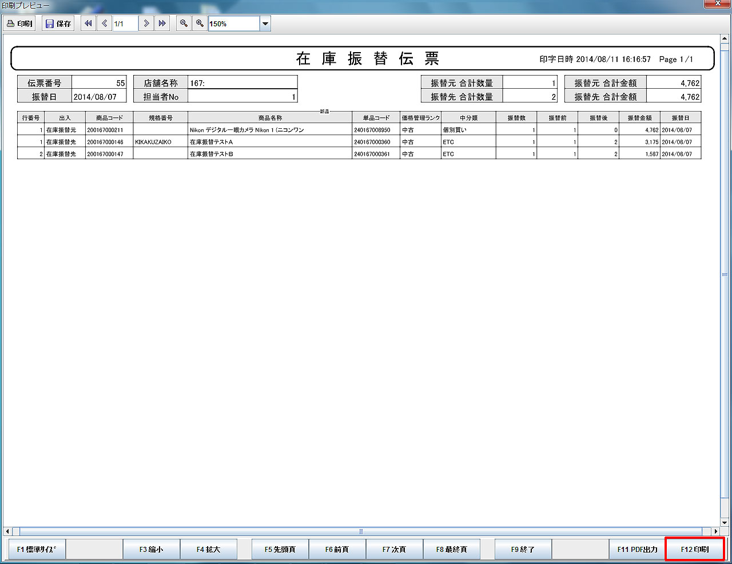Go to previous page with left arrow icon
The height and width of the screenshot is (564, 732).
click(104, 23)
